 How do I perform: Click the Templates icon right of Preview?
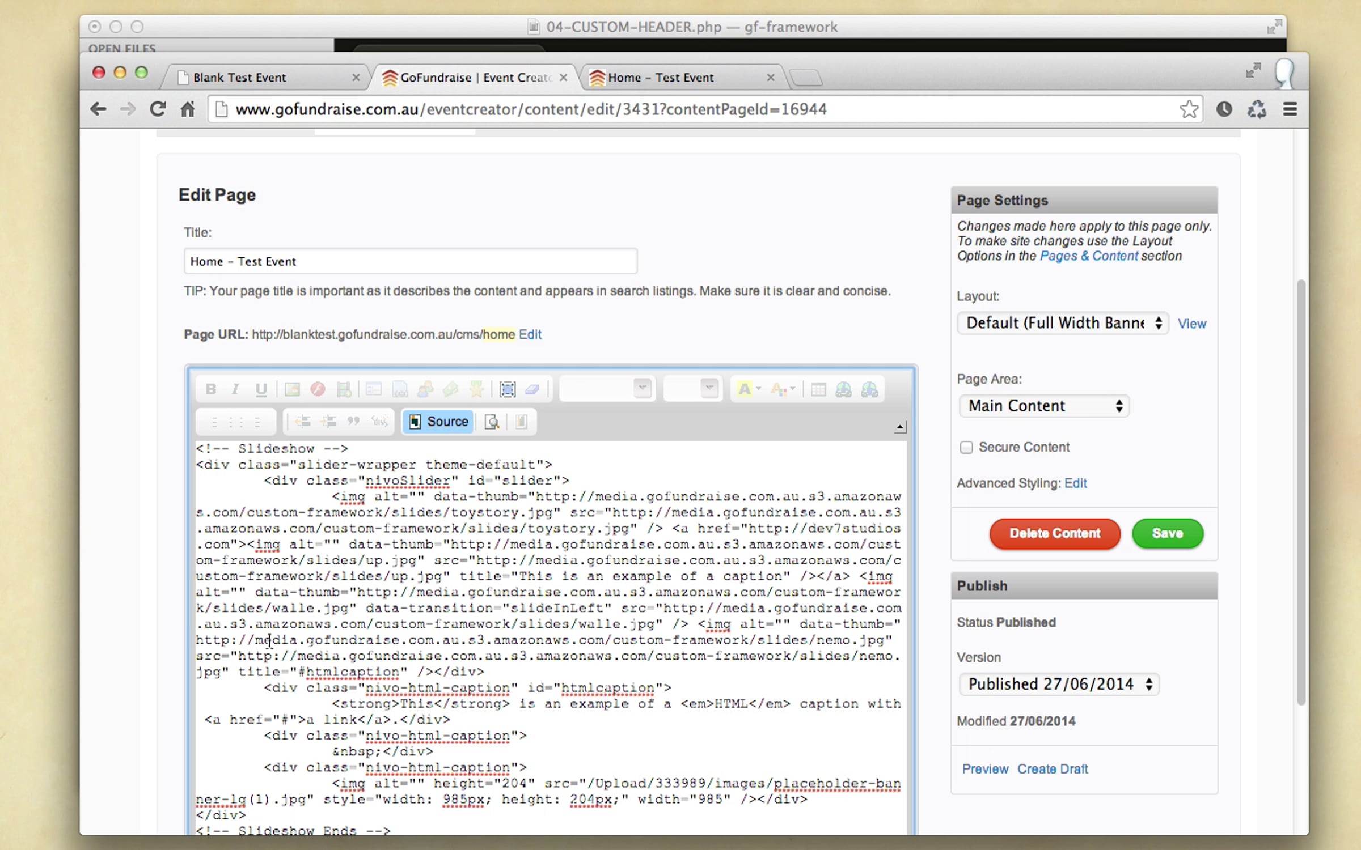[x=521, y=422]
